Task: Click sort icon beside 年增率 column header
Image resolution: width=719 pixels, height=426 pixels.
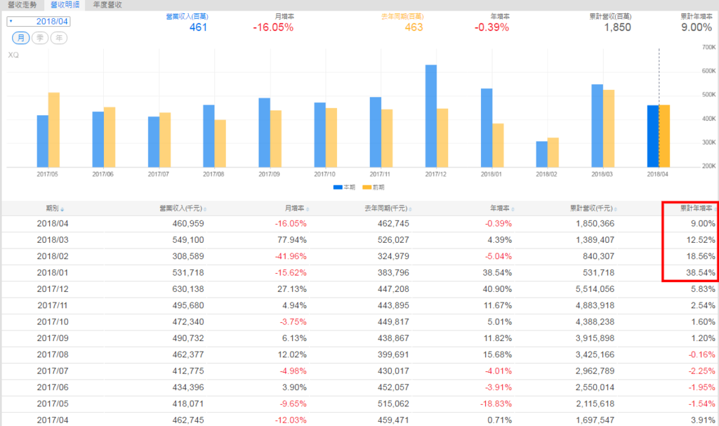Action: pyautogui.click(x=513, y=209)
